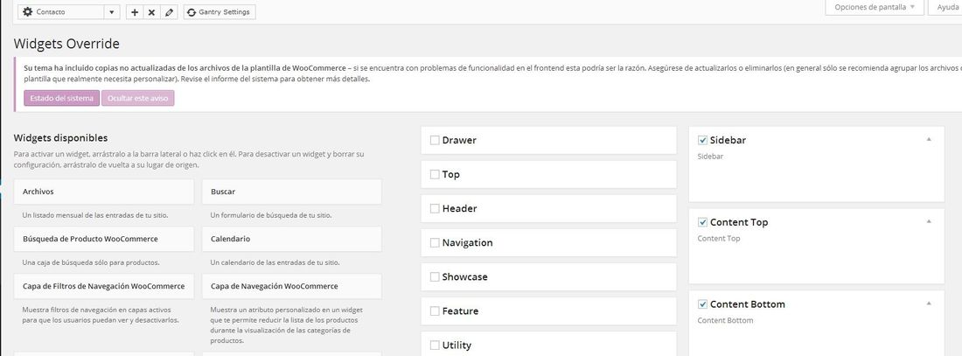Check the Navigation widget position
Screen dimensions: 962x356
(x=435, y=242)
